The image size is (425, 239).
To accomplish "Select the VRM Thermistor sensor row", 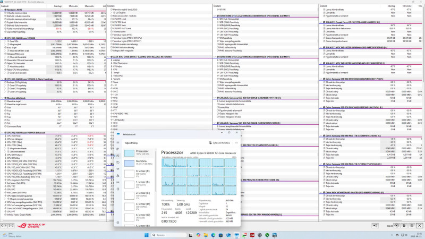I will [120, 63].
